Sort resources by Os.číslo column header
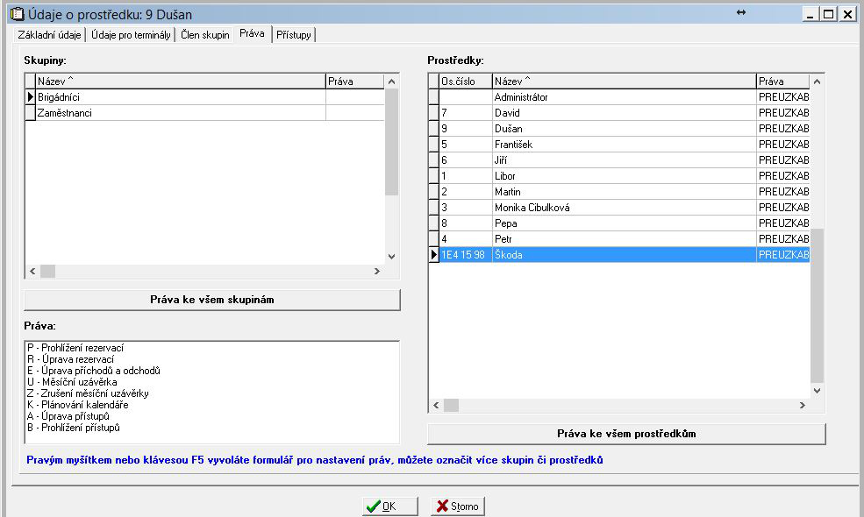Image resolution: width=864 pixels, height=517 pixels. point(464,81)
